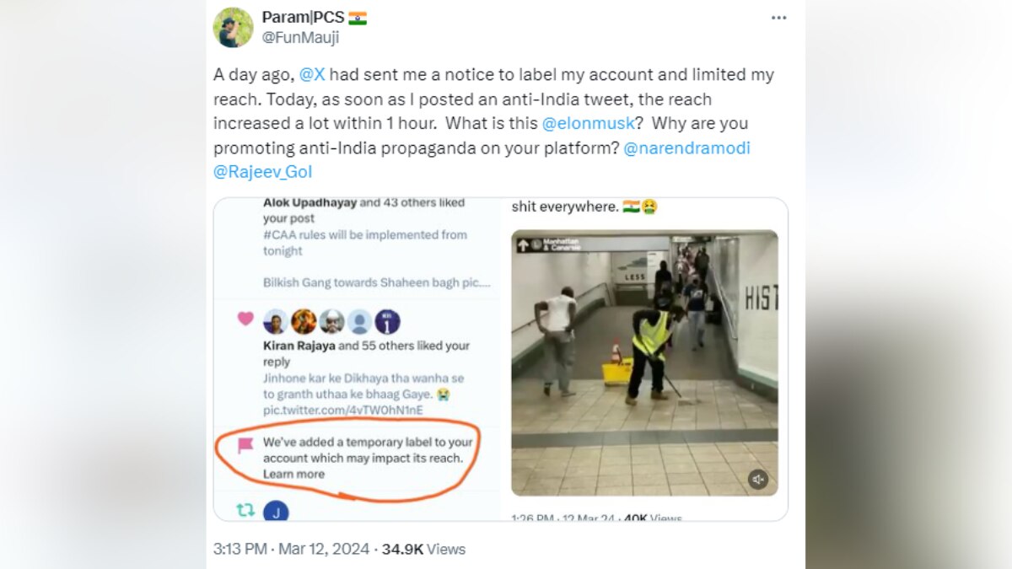
Task: Click the pink flag label icon
Action: (245, 445)
